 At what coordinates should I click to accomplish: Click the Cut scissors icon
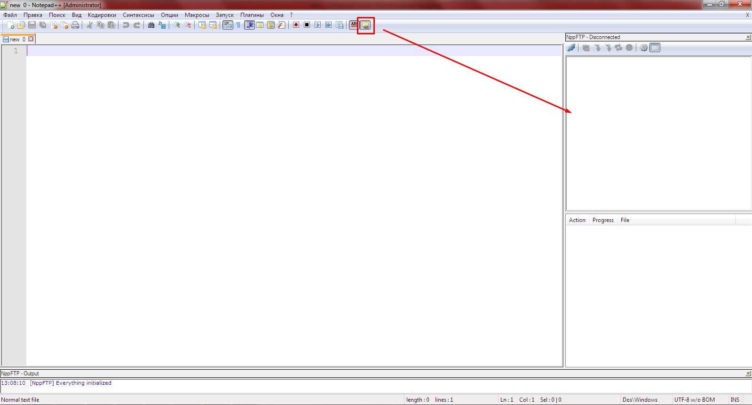pyautogui.click(x=89, y=25)
